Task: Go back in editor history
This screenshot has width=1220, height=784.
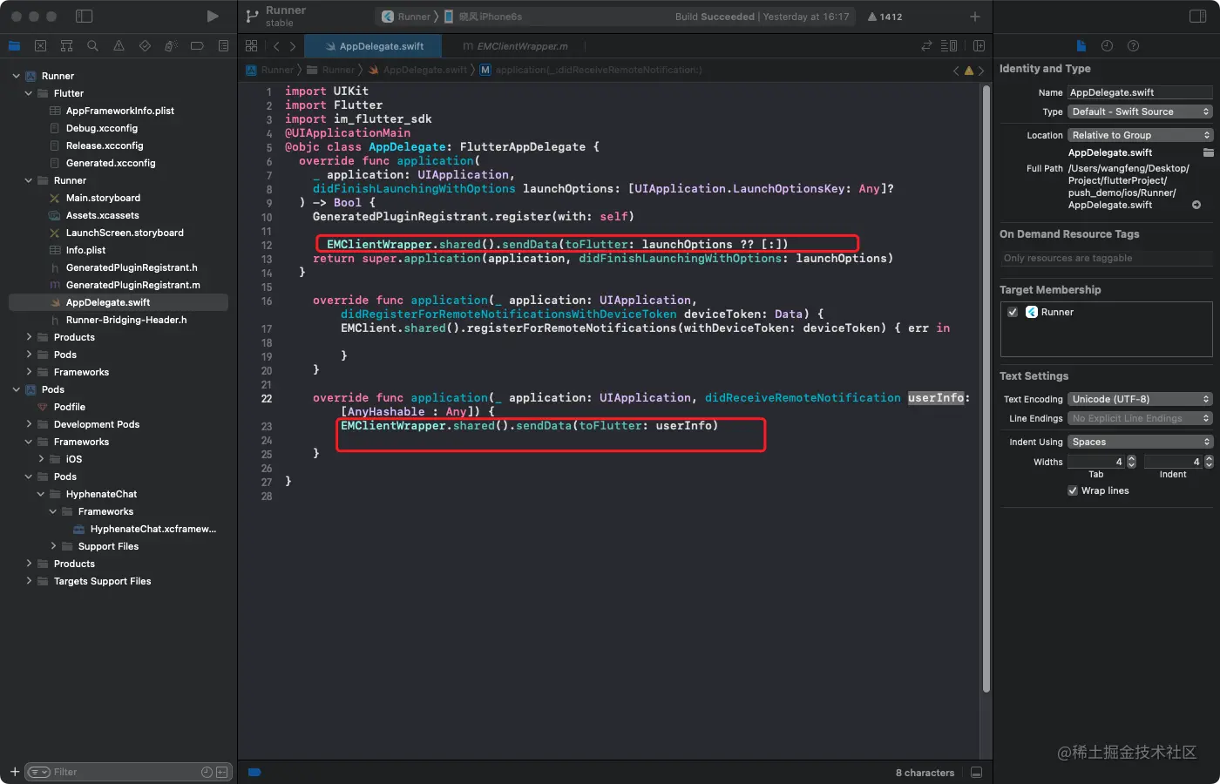Action: [x=276, y=46]
